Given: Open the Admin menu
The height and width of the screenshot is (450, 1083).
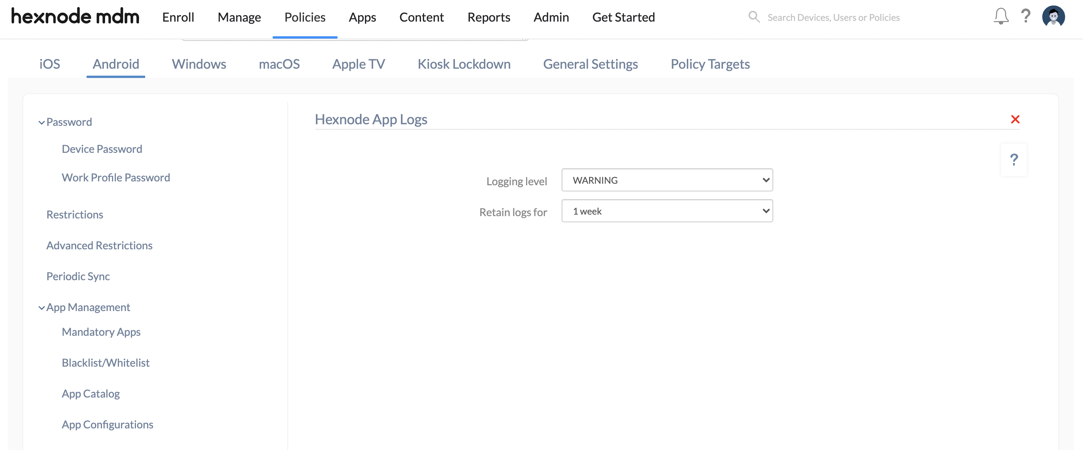Looking at the screenshot, I should tap(551, 17).
